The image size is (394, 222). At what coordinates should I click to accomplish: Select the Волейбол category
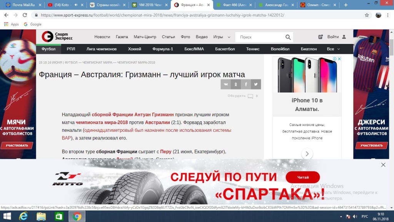tap(280, 49)
